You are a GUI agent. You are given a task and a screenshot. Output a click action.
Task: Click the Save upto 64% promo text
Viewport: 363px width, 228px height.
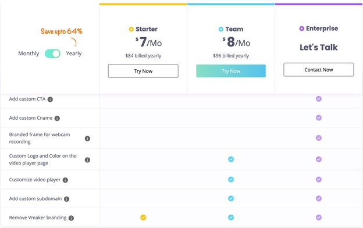(62, 31)
